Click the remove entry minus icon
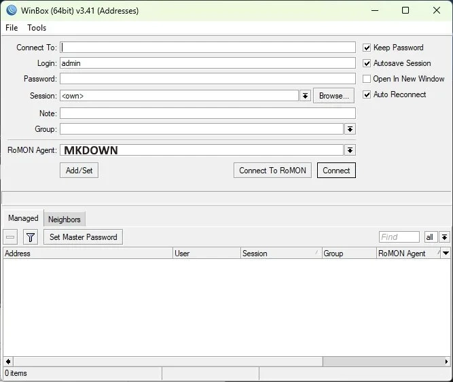This screenshot has width=453, height=382. (x=10, y=237)
